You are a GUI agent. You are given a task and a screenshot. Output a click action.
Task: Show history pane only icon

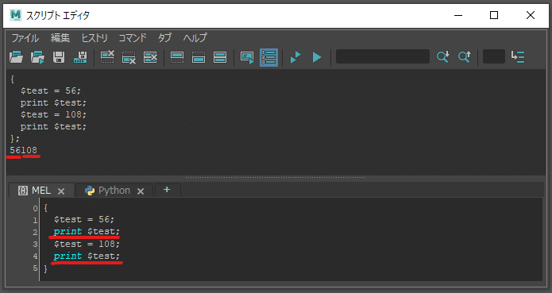tap(177, 57)
